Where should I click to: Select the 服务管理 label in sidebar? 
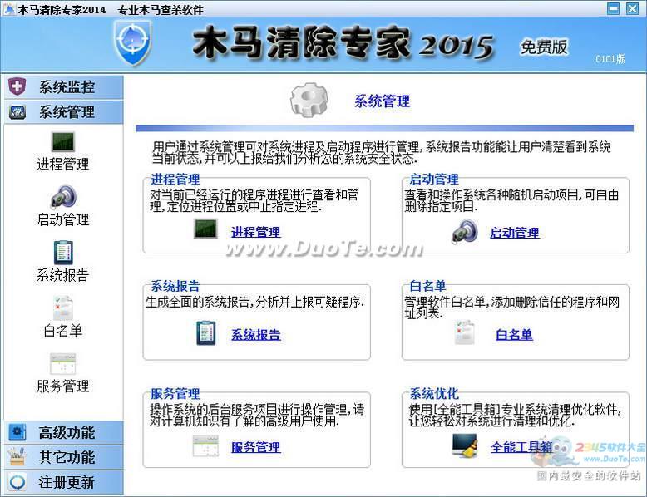point(62,386)
